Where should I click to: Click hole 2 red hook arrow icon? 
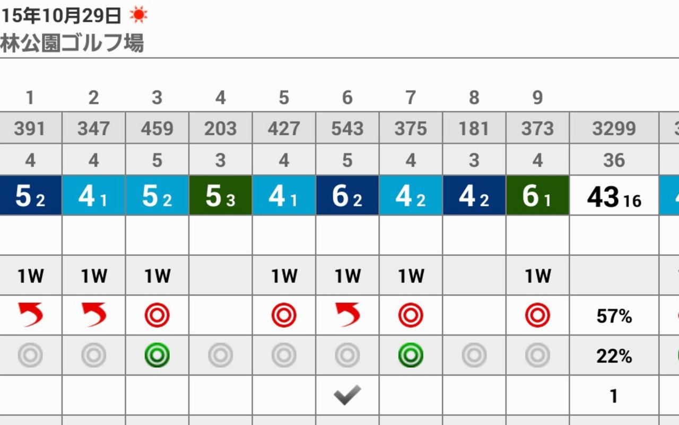tap(94, 315)
